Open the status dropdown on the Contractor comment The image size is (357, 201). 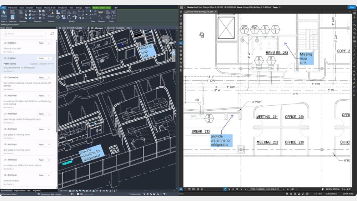pos(45,77)
